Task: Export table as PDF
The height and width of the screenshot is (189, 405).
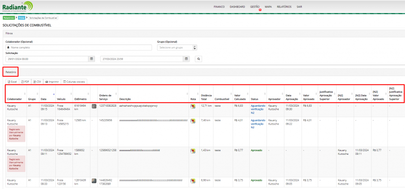Action: pos(27,81)
